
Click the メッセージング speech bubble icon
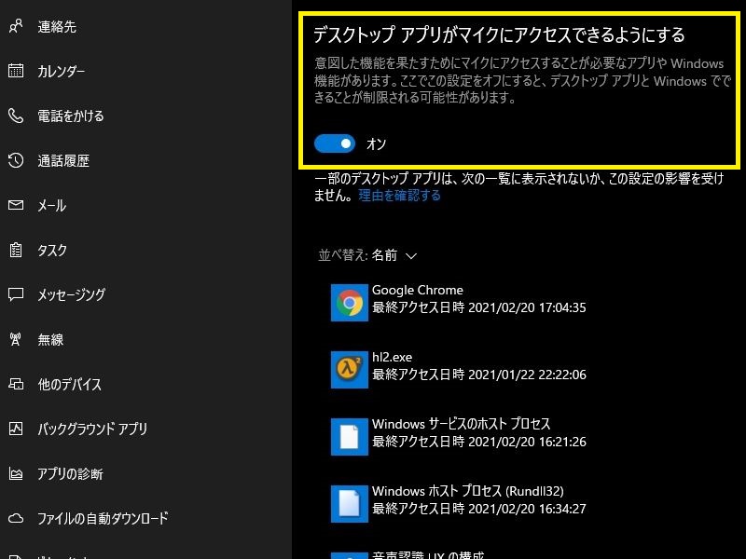coord(16,294)
